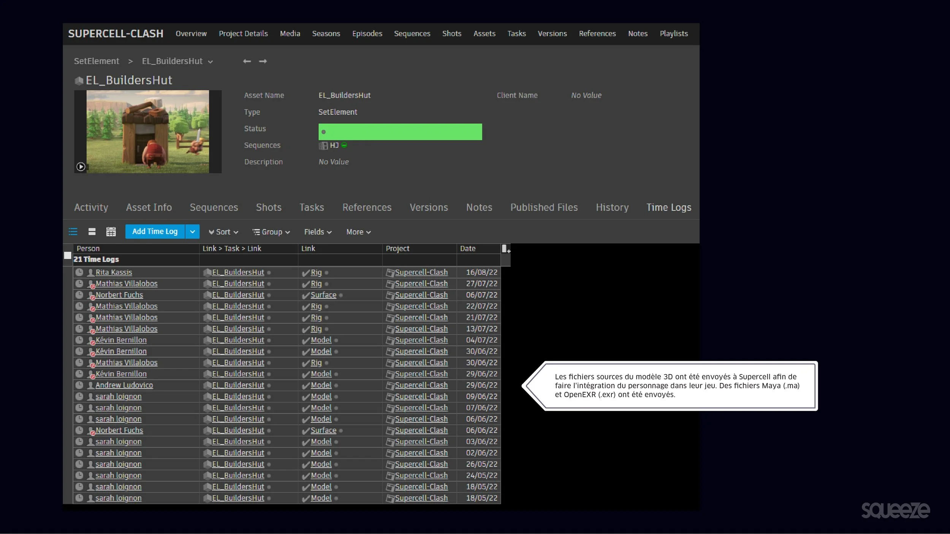Click clock icon in 09/06/22 row
950x534 pixels.
(79, 396)
